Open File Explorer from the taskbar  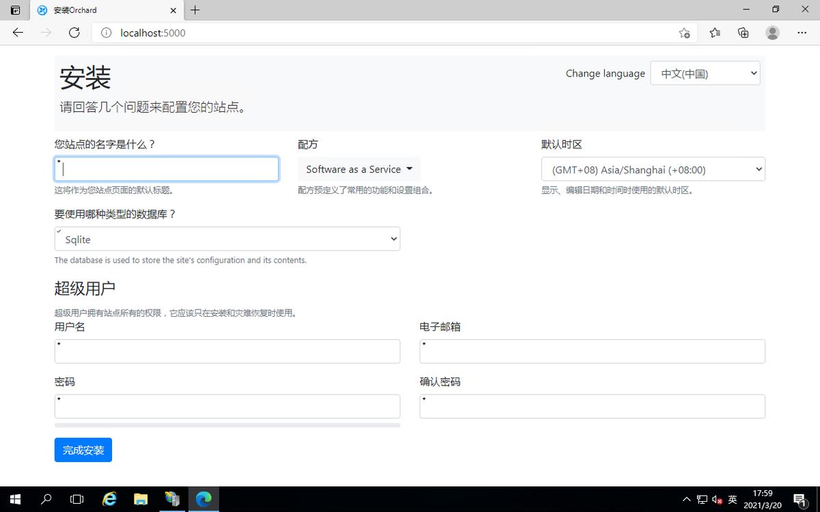[x=140, y=499]
